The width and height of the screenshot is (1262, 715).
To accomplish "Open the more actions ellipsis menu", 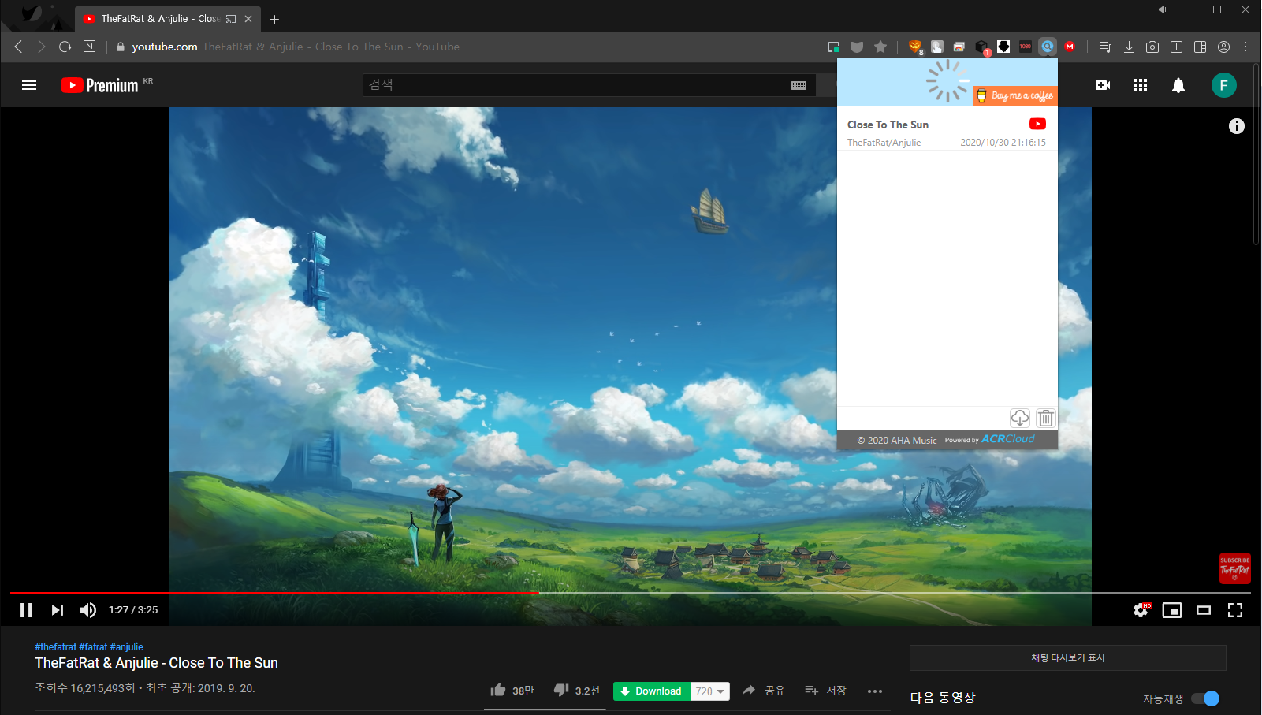I will pos(875,691).
